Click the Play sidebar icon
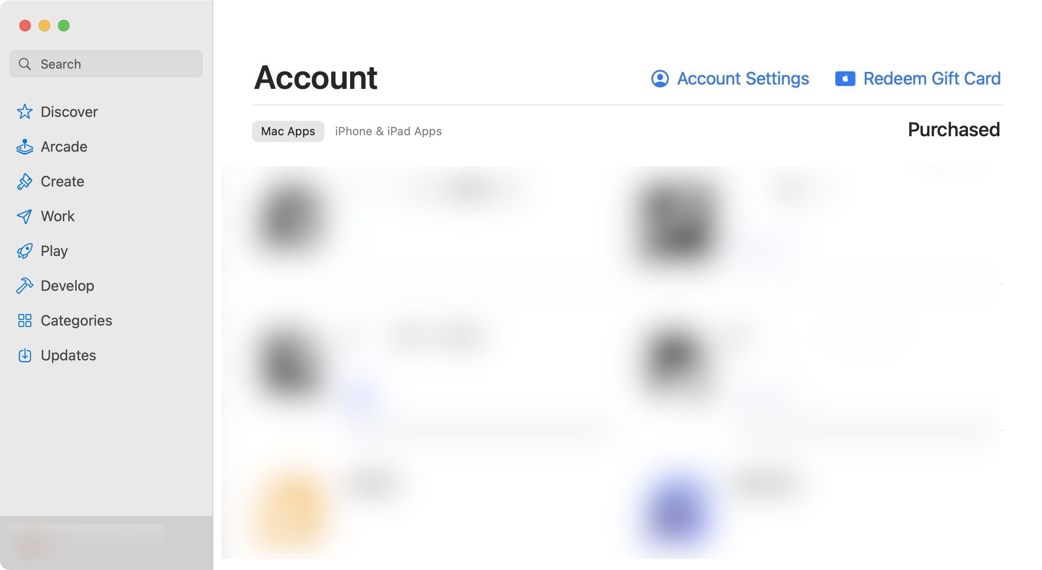 point(25,251)
